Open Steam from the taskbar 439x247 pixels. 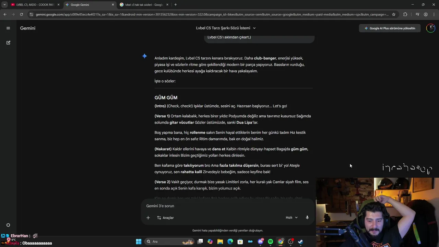point(300,242)
